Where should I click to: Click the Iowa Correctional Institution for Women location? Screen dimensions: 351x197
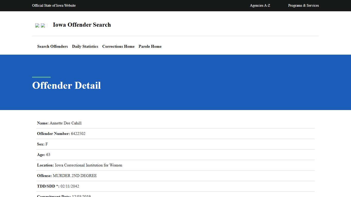click(x=88, y=165)
